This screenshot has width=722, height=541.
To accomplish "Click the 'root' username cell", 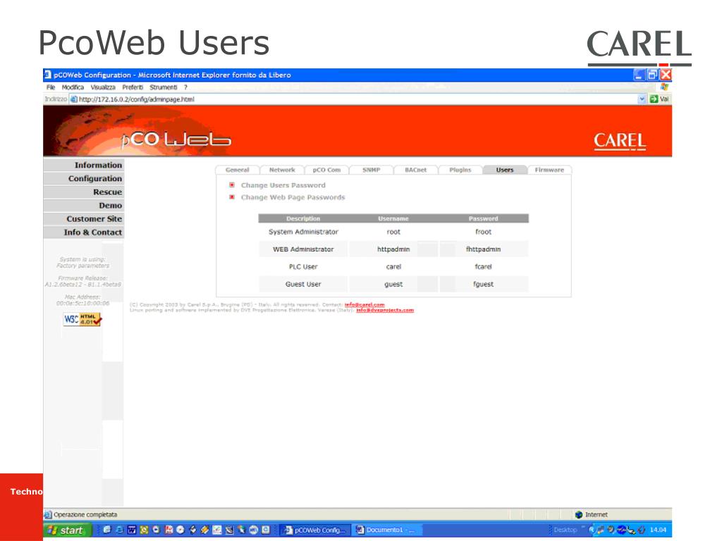I will point(393,232).
